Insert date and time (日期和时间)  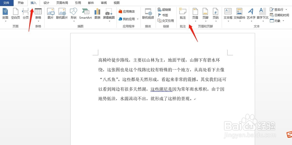coord(279,15)
